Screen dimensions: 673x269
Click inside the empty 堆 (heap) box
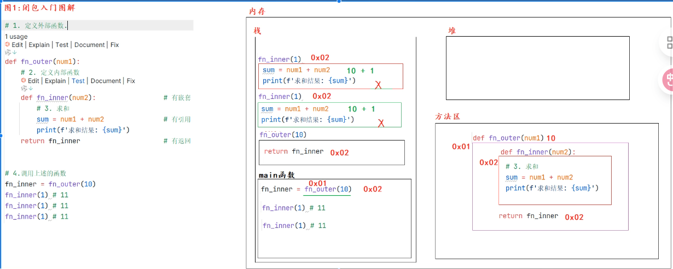(x=537, y=68)
